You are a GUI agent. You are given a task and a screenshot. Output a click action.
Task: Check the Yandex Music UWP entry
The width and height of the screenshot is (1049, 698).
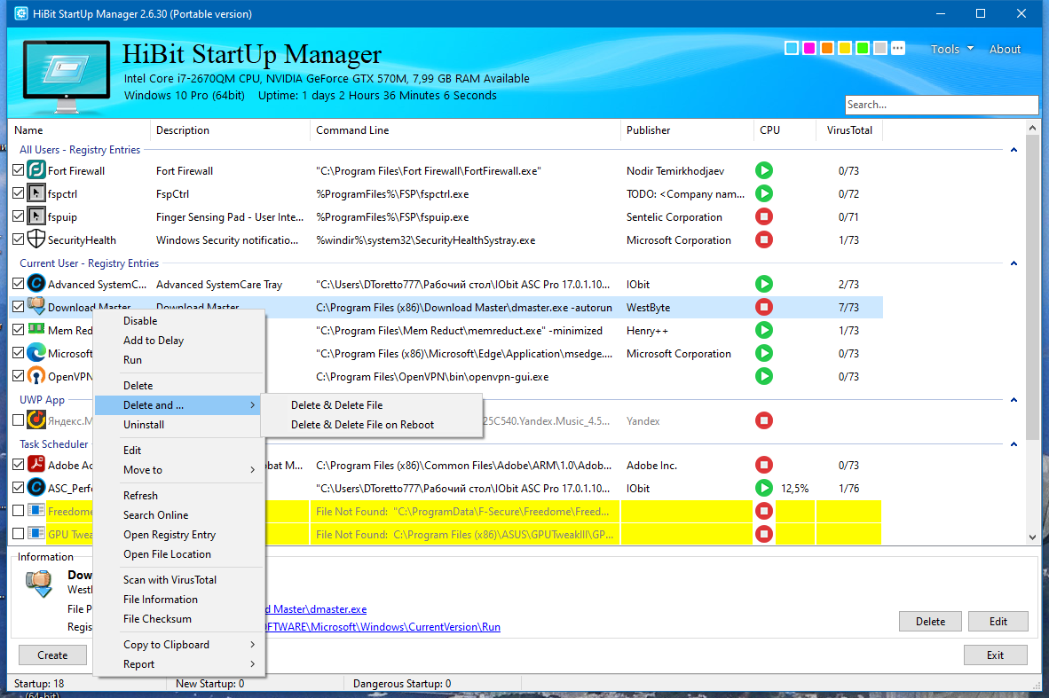click(x=18, y=420)
